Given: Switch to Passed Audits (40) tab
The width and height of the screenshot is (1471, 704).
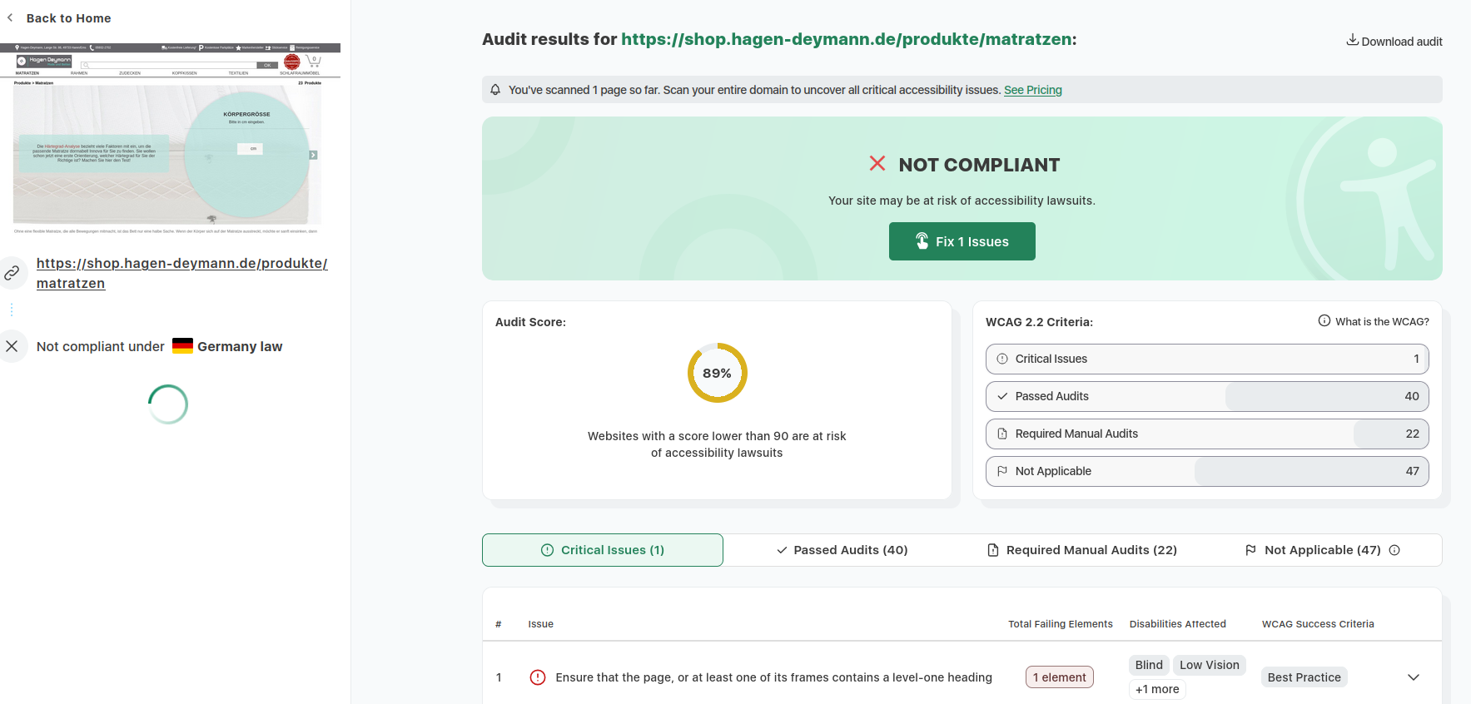Looking at the screenshot, I should (x=842, y=550).
